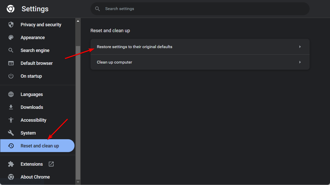The height and width of the screenshot is (185, 330).
Task: Click Restore settings to their original defaults
Action: (200, 47)
